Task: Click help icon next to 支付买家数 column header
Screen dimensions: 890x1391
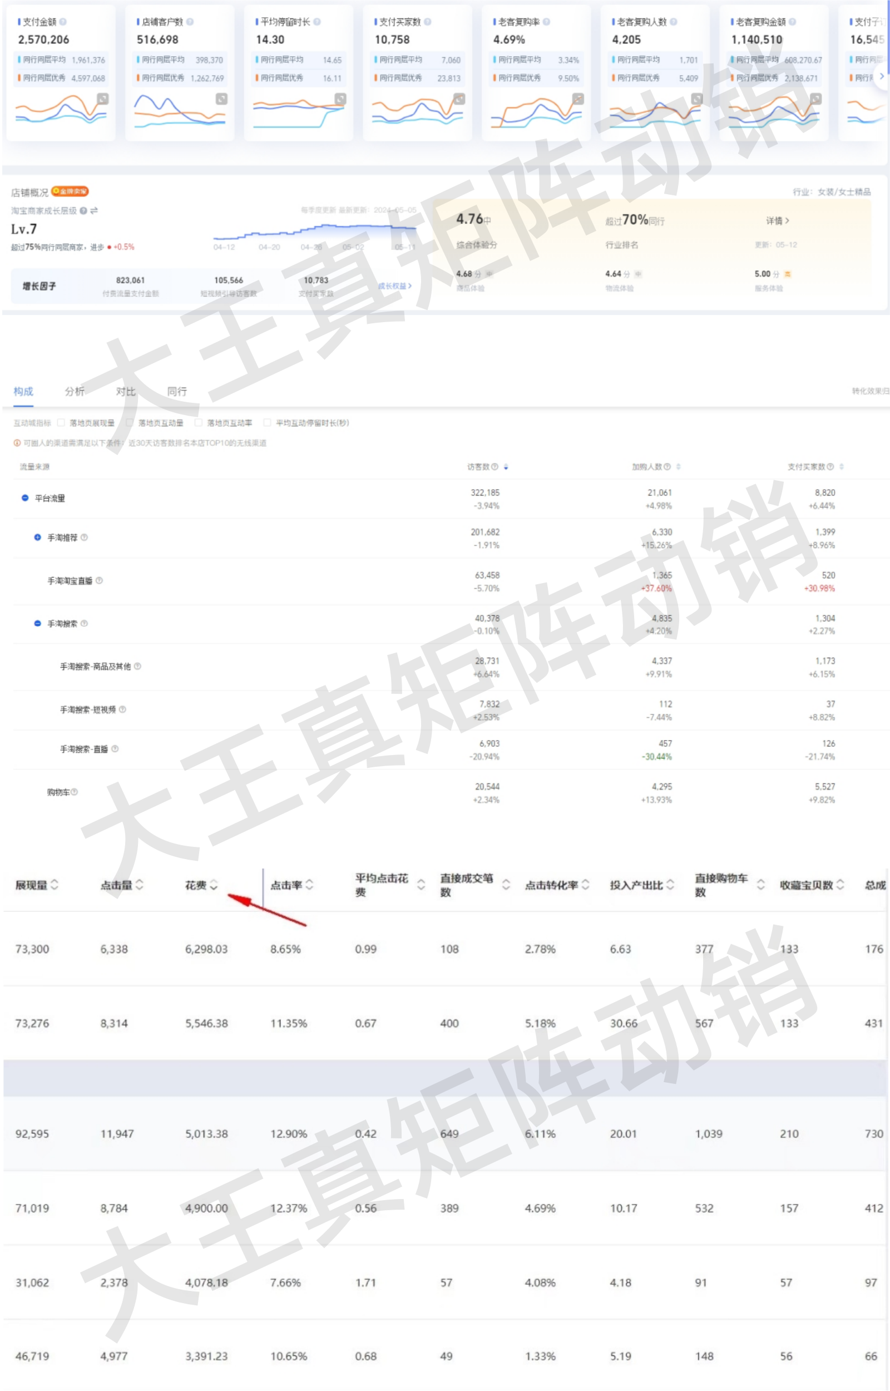Action: [830, 467]
